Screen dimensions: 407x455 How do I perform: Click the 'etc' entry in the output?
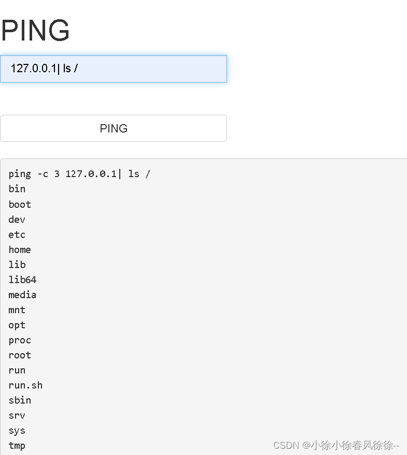coord(17,234)
